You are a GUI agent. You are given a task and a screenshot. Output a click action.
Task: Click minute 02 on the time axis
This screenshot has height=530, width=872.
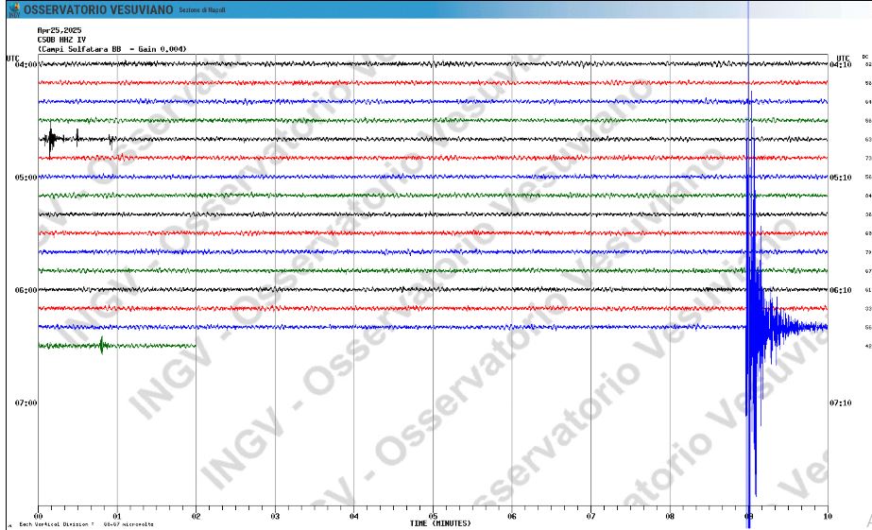coord(197,516)
